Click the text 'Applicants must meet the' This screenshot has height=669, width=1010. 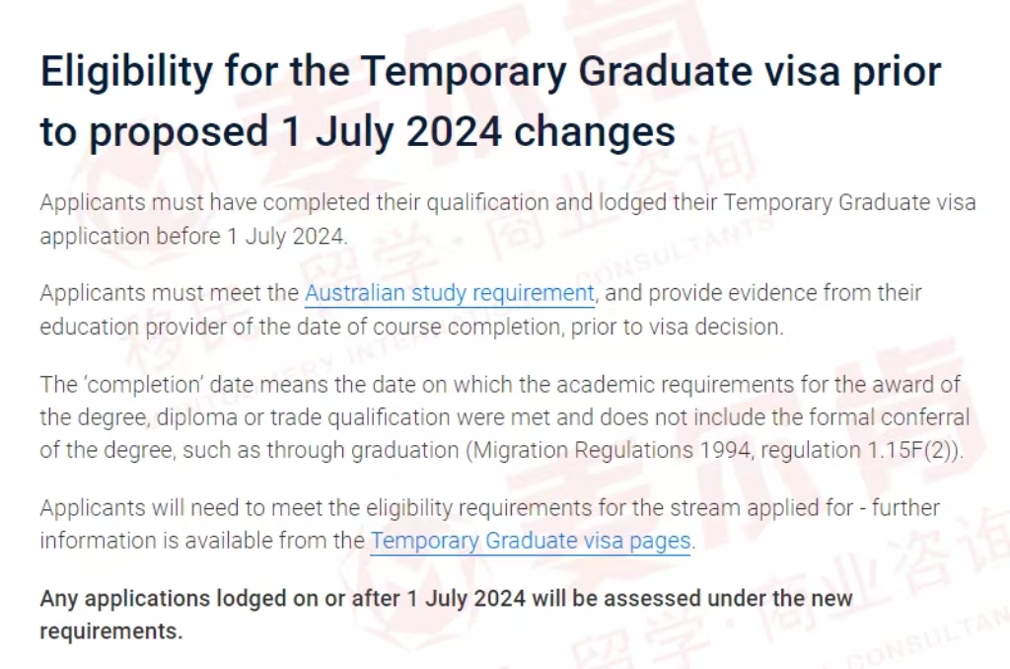170,293
